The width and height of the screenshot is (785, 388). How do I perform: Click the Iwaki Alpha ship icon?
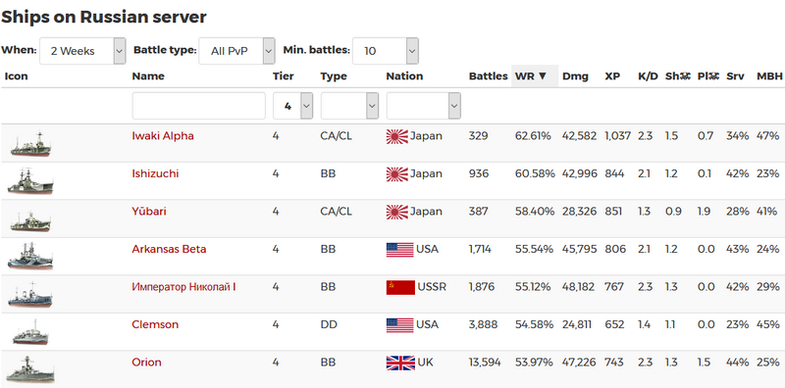pyautogui.click(x=30, y=144)
